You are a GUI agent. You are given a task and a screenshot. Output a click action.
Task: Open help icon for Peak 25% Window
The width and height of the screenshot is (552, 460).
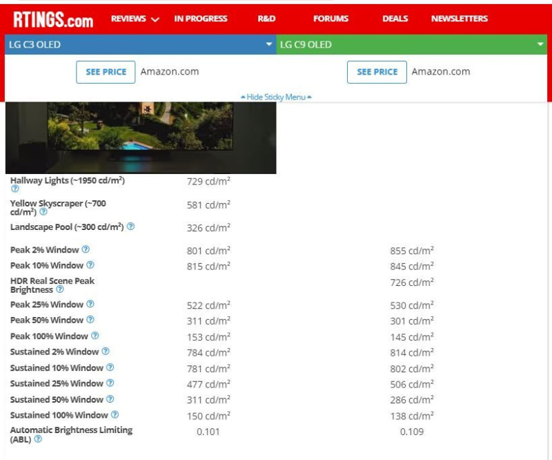[90, 304]
